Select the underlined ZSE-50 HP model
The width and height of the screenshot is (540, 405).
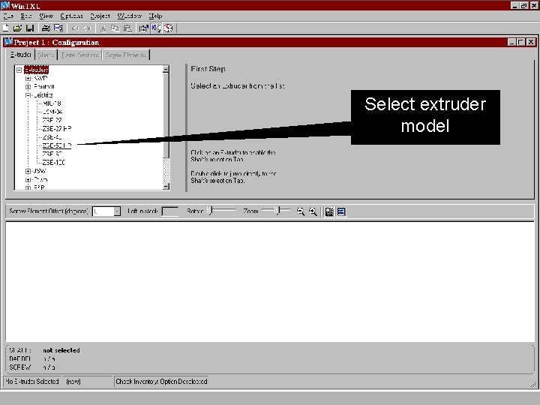56,145
